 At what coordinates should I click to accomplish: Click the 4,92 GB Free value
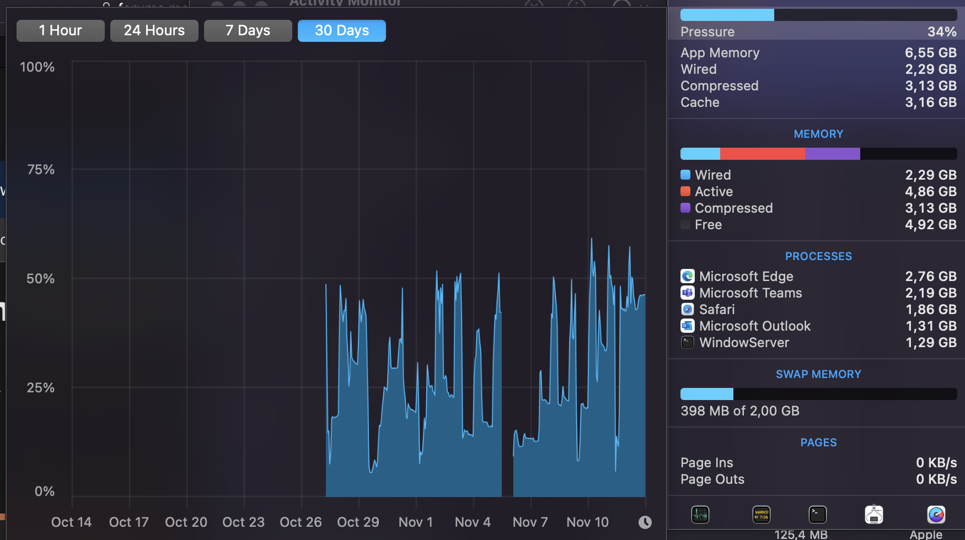(931, 224)
